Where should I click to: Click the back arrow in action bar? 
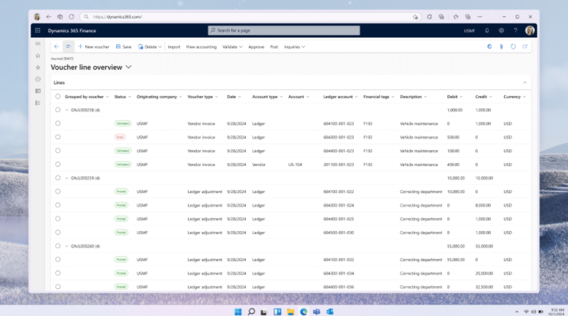(57, 47)
